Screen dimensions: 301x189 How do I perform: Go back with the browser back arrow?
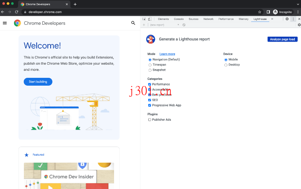coord(2,12)
